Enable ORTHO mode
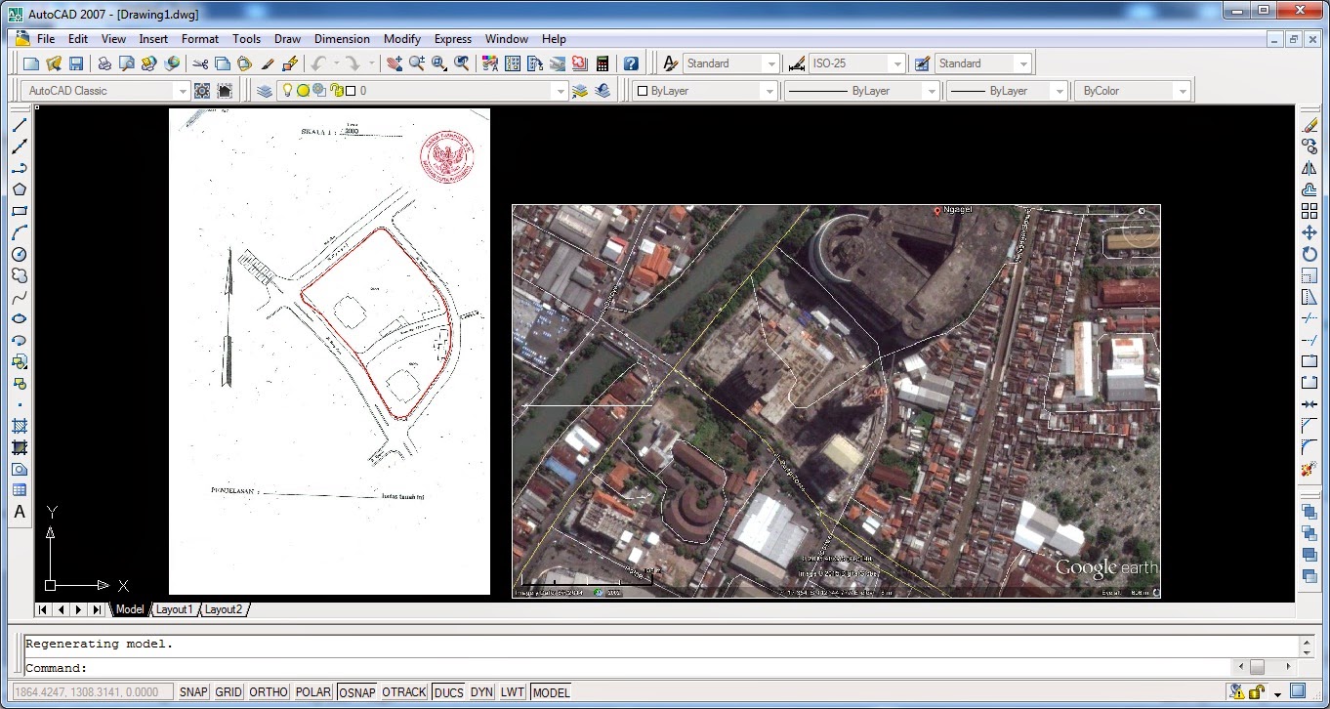 (x=269, y=691)
